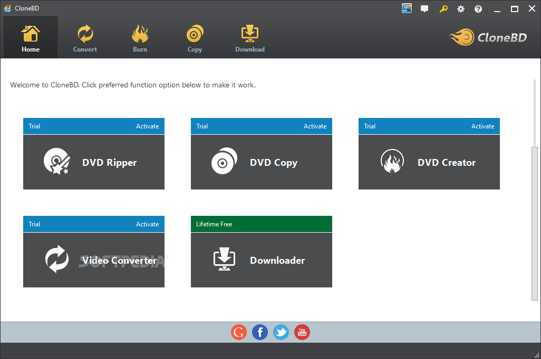The height and width of the screenshot is (359, 541).
Task: Switch to the Burn tab
Action: coord(140,38)
